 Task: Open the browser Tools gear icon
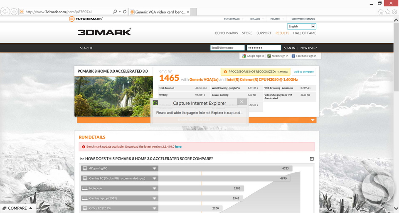point(394,12)
